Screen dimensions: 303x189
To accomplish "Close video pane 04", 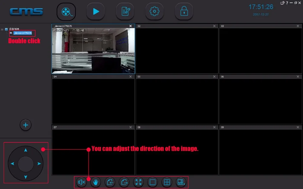I will [x=131, y=77].
